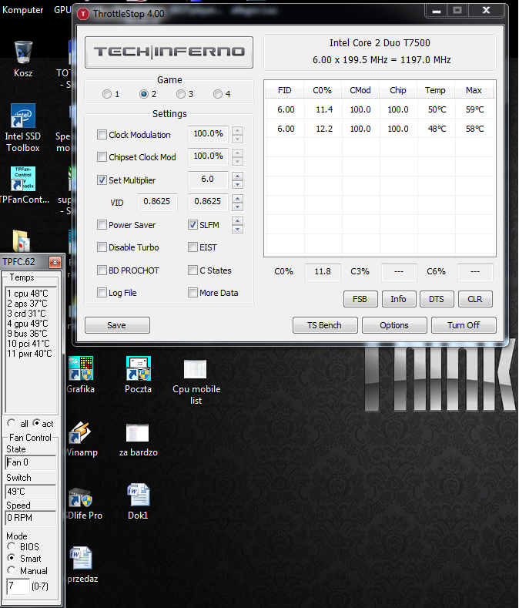
Task: Increase Clock Modulation with up arrow
Action: (x=238, y=131)
